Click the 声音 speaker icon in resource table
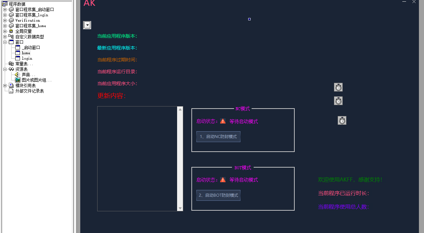 point(18,75)
